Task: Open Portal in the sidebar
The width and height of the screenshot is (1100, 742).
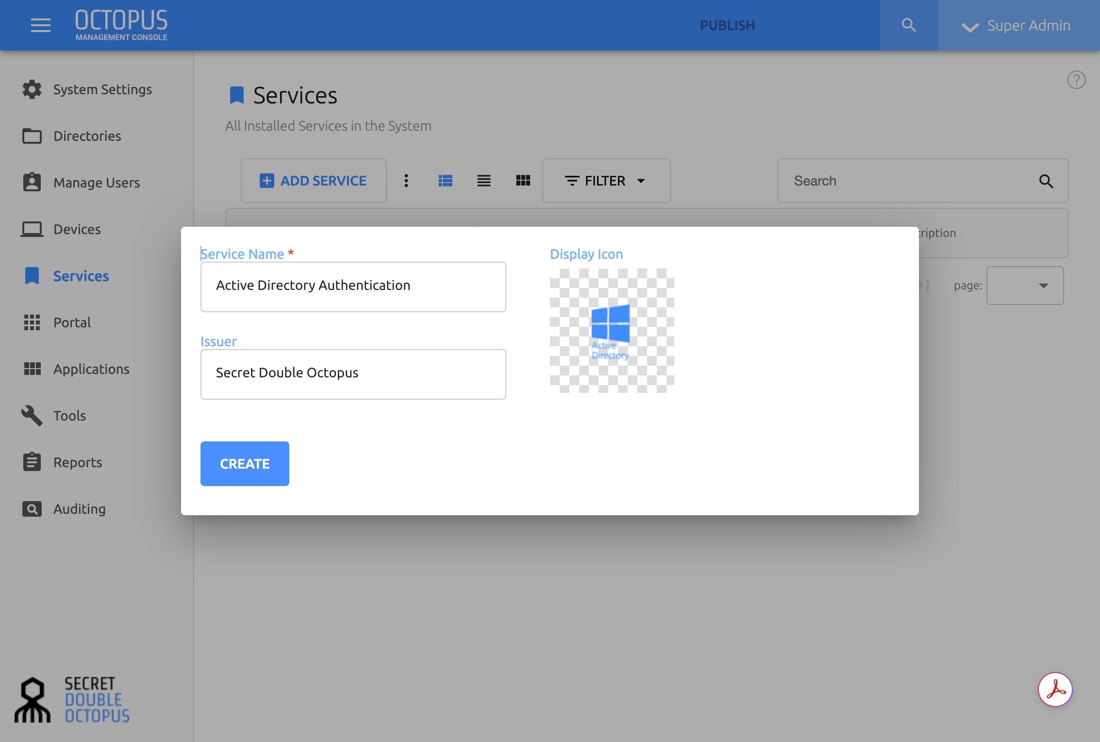Action: click(57, 322)
